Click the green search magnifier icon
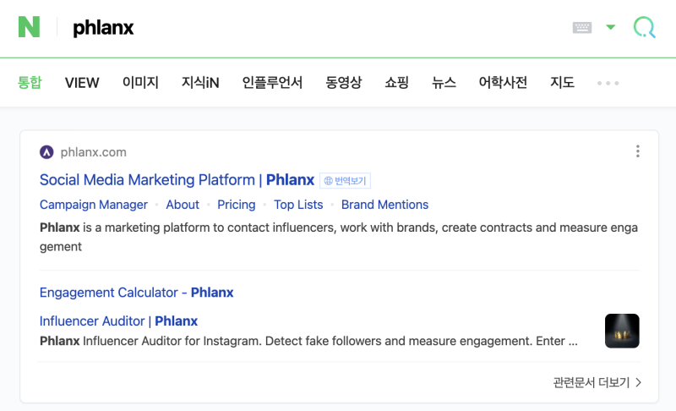Screen dimensions: 676x411 click(x=645, y=27)
